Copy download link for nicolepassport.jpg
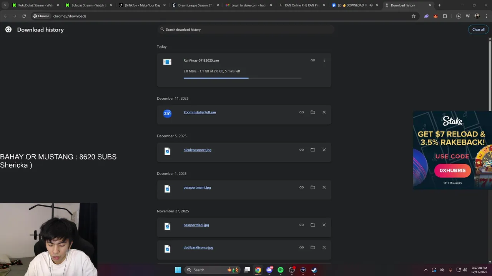This screenshot has width=492, height=276. coord(302,150)
